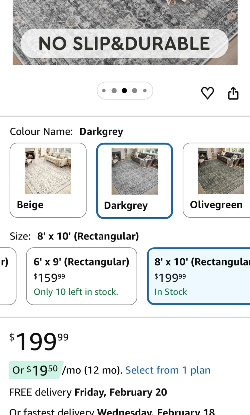Image resolution: width=250 pixels, height=415 pixels.
Task: Add rug to wishlist with heart icon
Action: tap(207, 93)
